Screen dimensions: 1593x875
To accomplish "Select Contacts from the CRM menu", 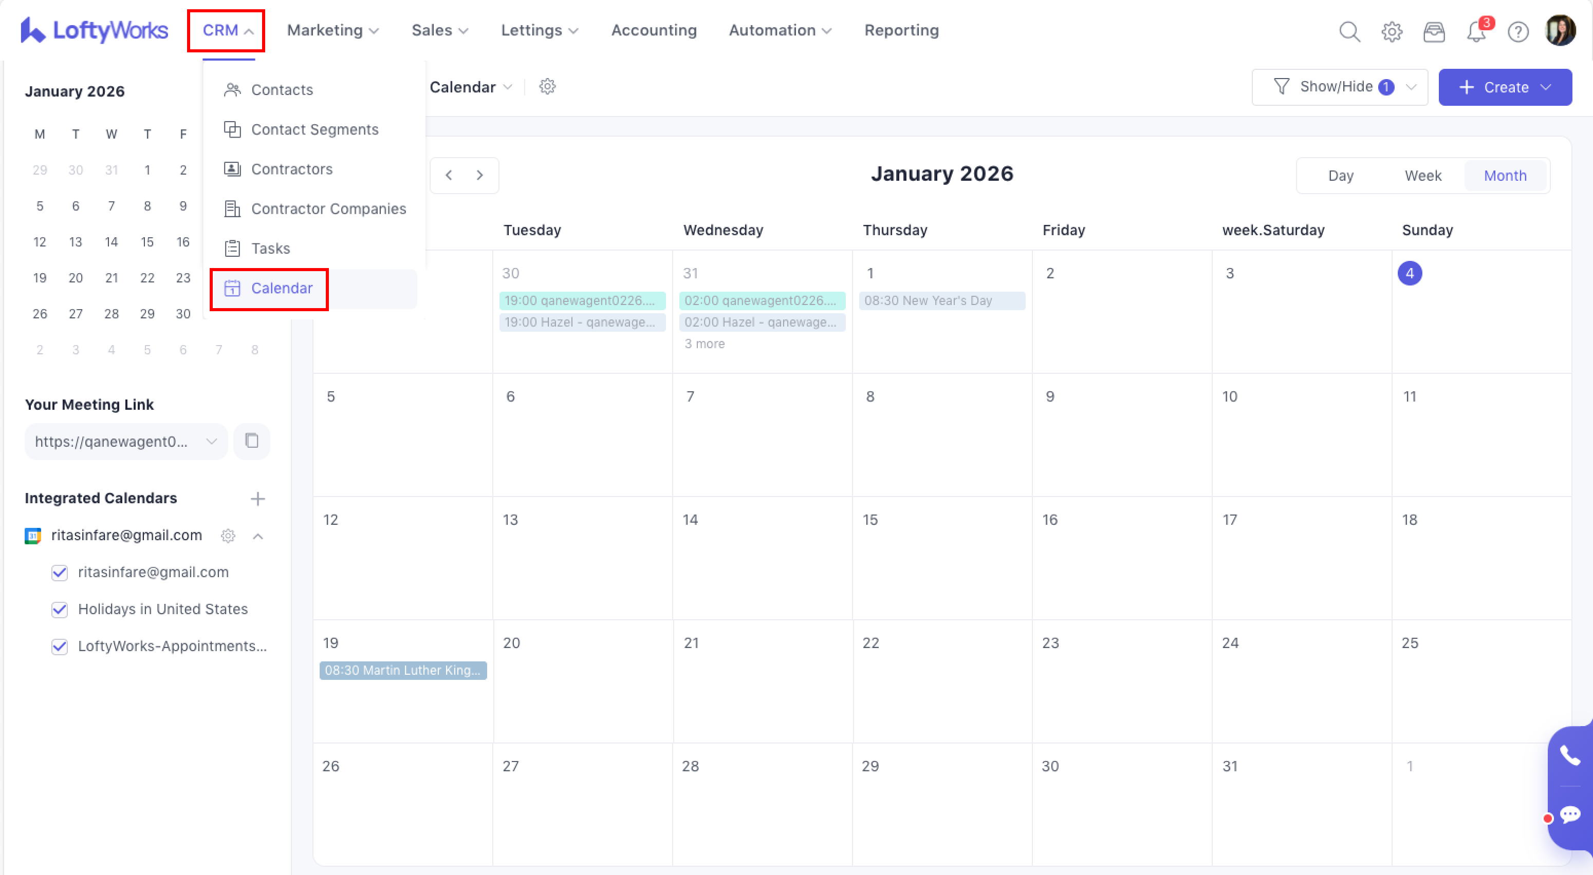I will [282, 90].
